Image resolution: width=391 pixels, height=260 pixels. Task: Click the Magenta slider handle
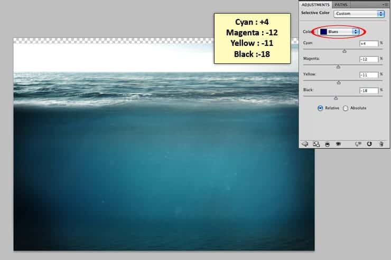pos(338,66)
